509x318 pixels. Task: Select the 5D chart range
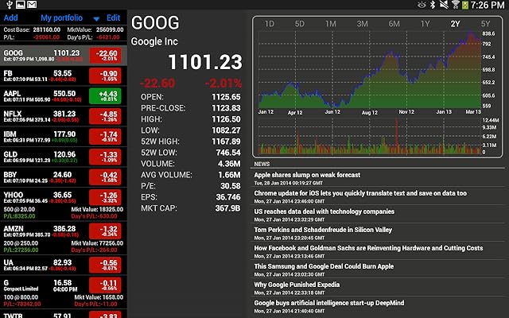(299, 24)
